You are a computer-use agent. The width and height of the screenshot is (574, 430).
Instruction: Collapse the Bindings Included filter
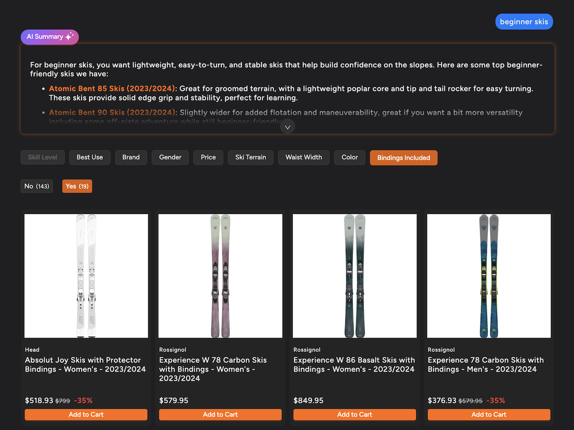pos(403,158)
